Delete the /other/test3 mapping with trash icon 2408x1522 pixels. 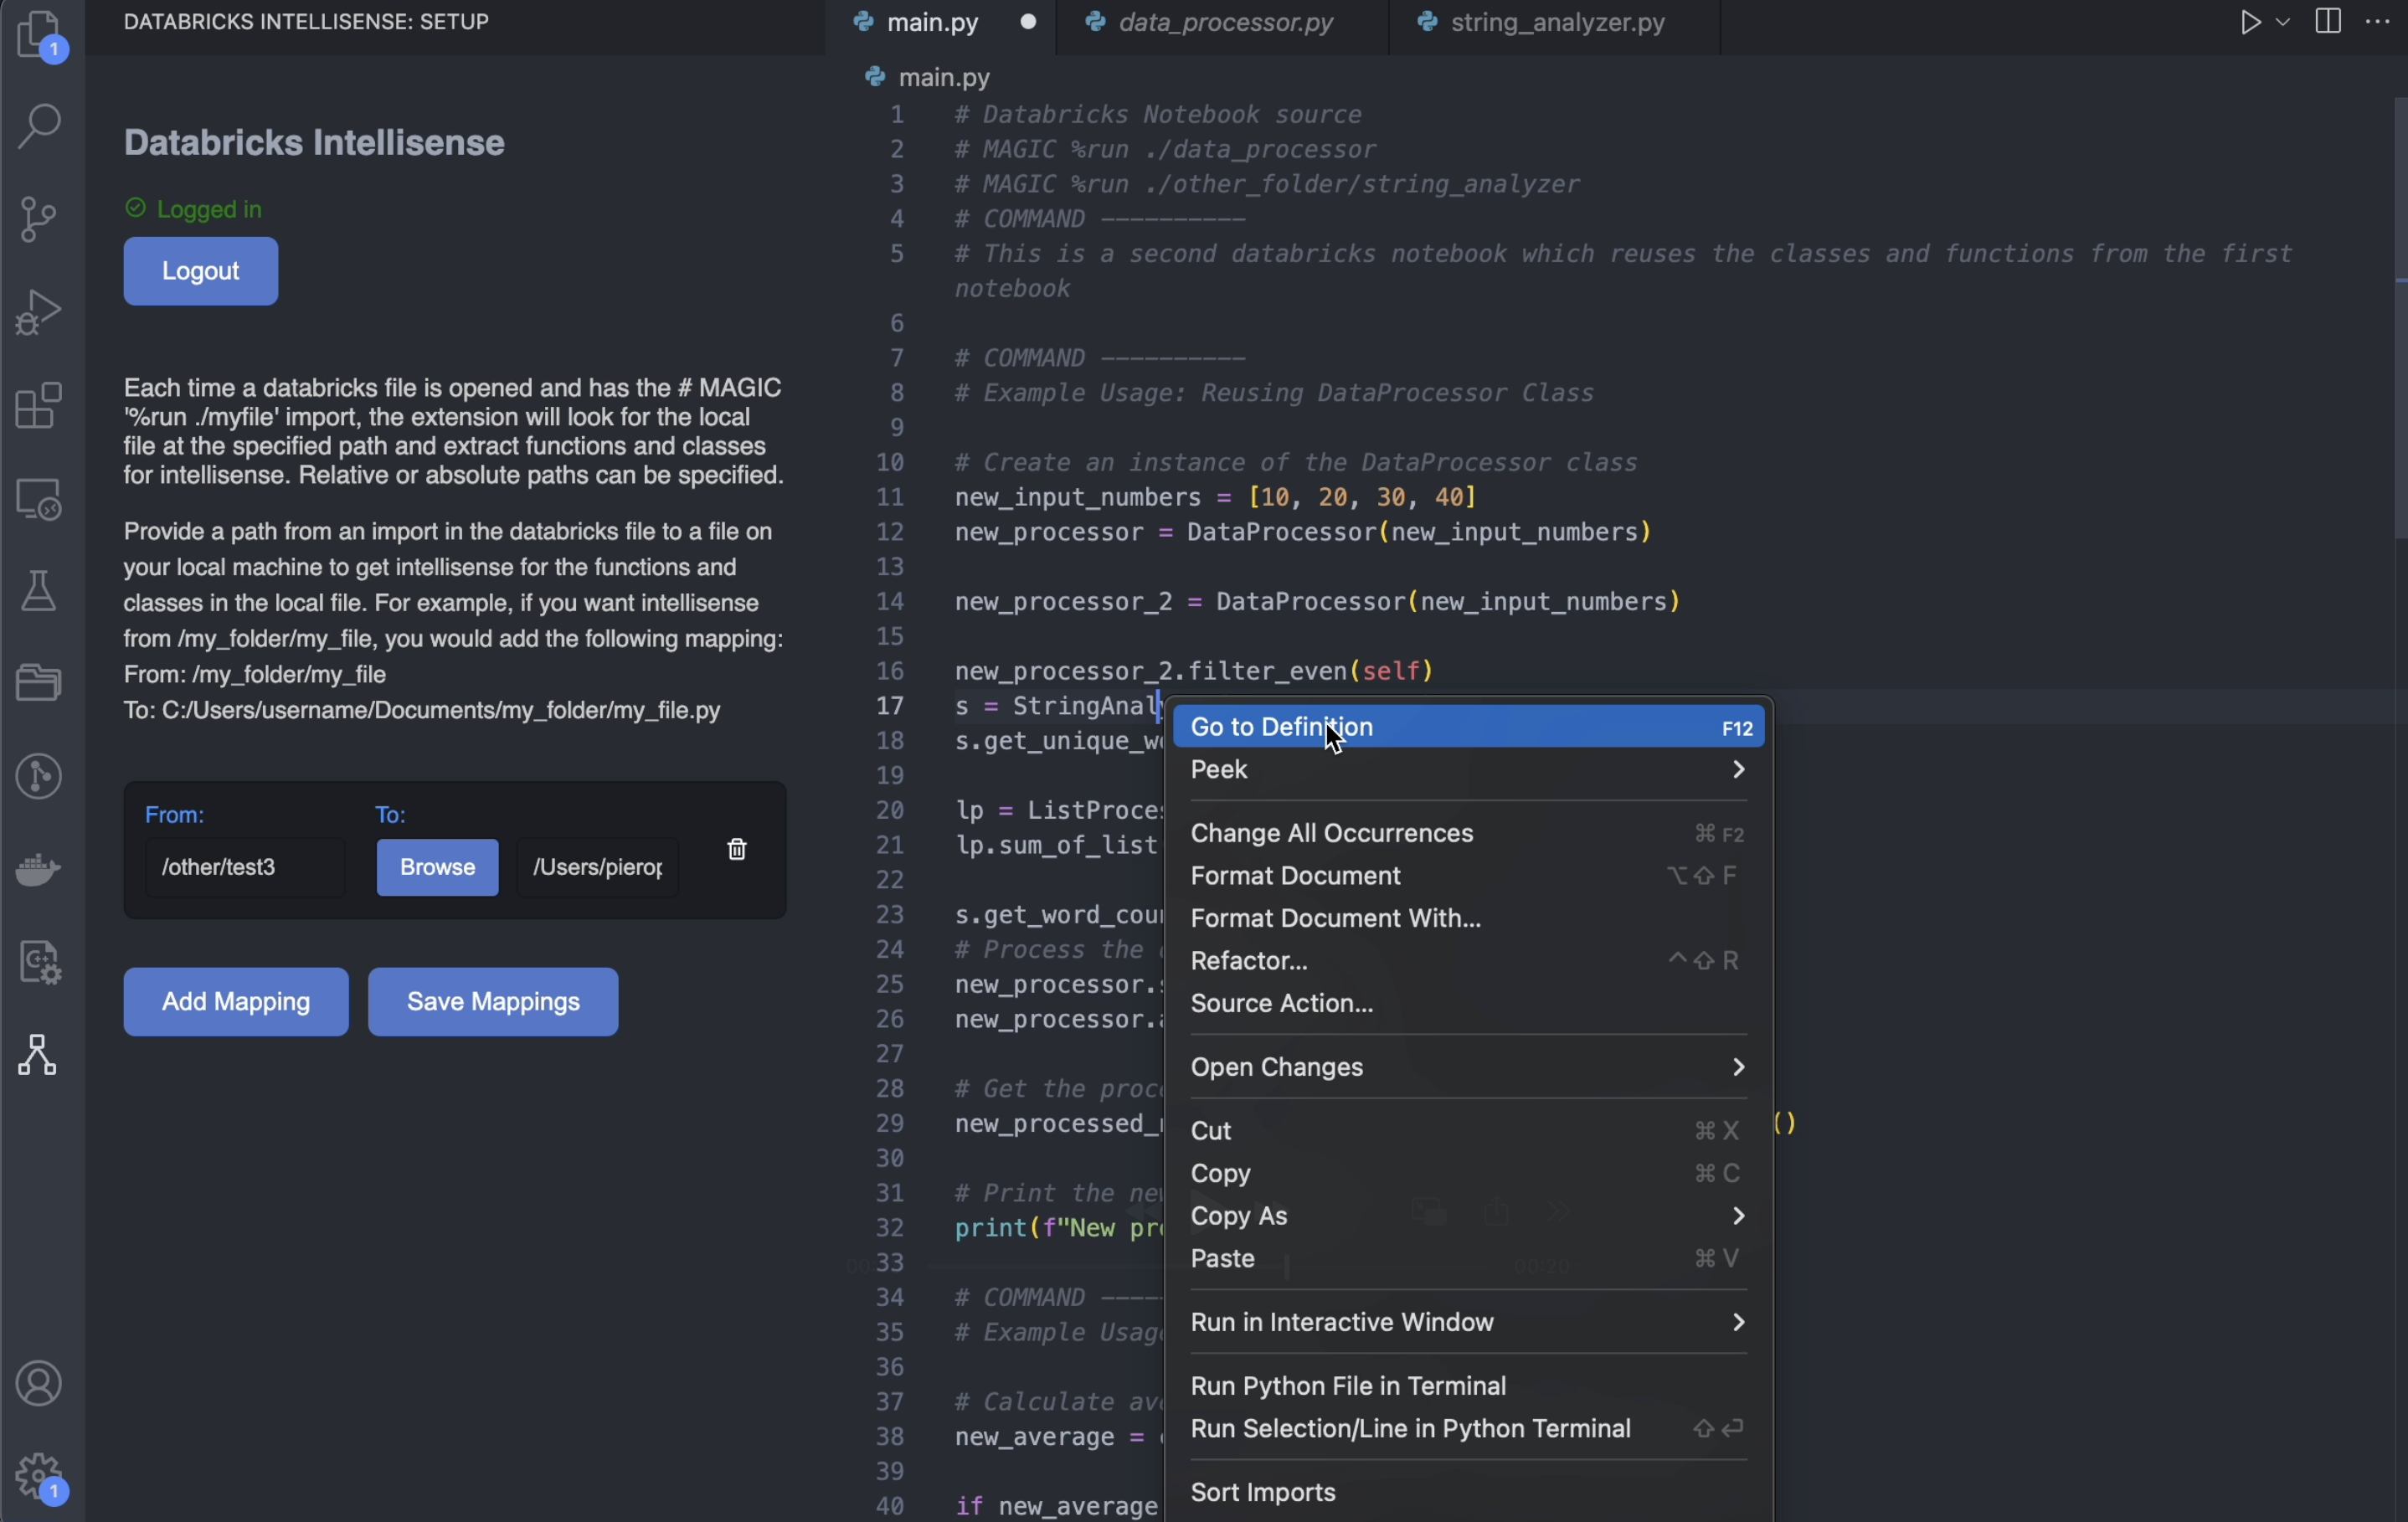click(737, 849)
